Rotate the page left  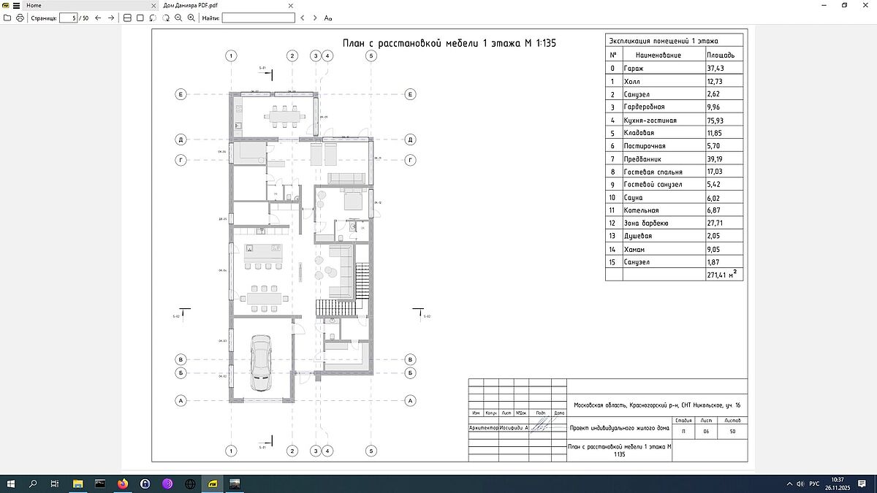(153, 18)
